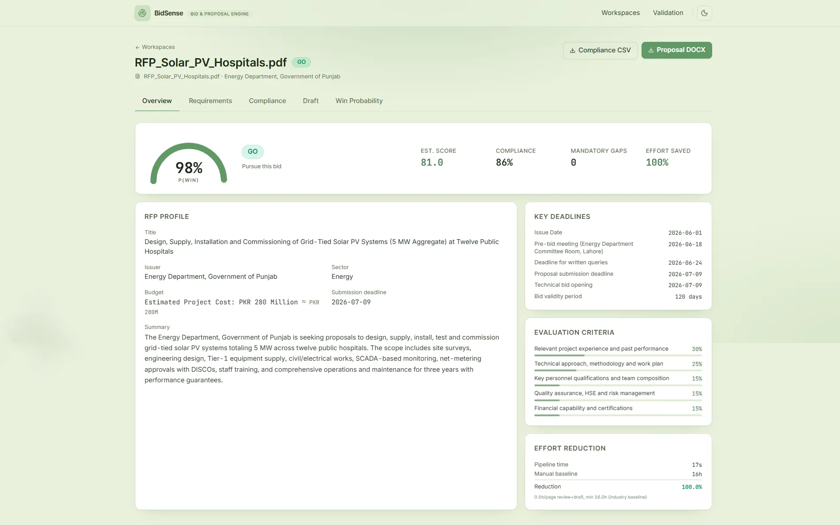Screen dimensions: 840x525
Task: Click the Manual baseline value 16h
Action: 697,474
